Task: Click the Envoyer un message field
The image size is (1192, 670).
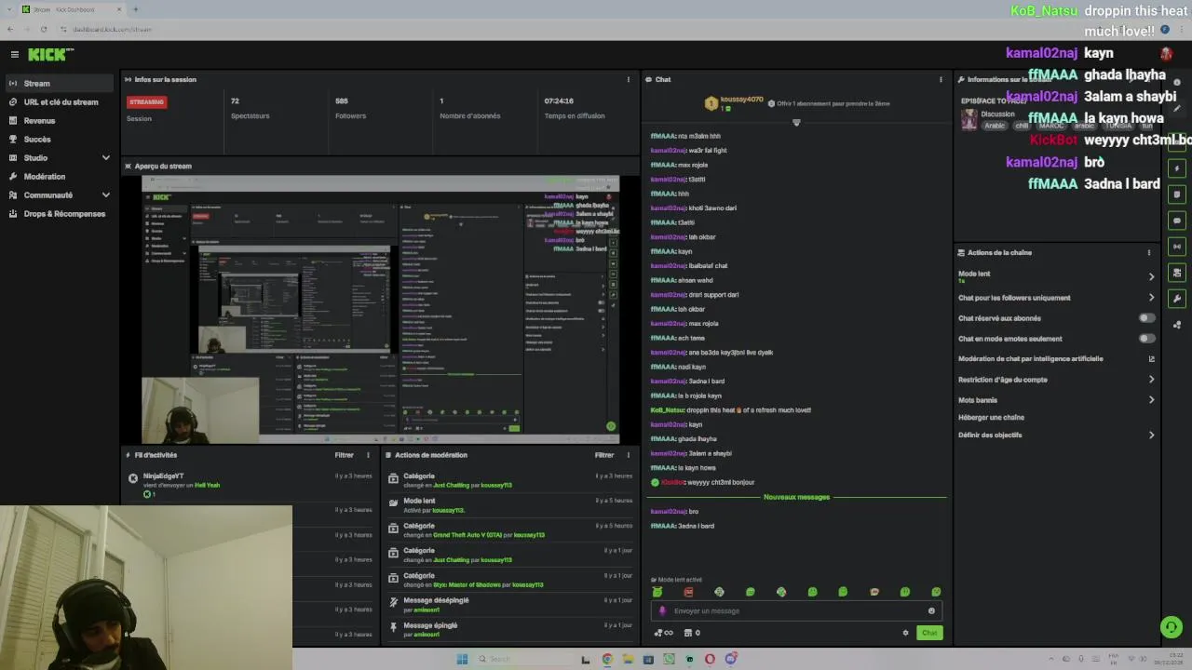Action: pos(796,610)
